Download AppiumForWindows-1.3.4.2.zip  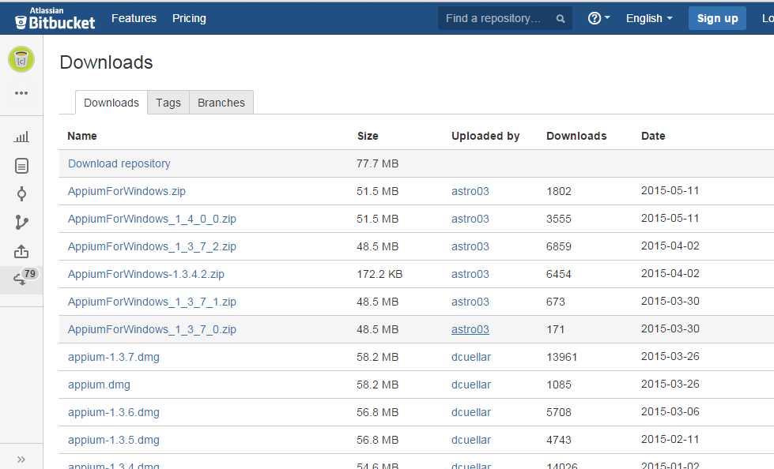point(146,274)
